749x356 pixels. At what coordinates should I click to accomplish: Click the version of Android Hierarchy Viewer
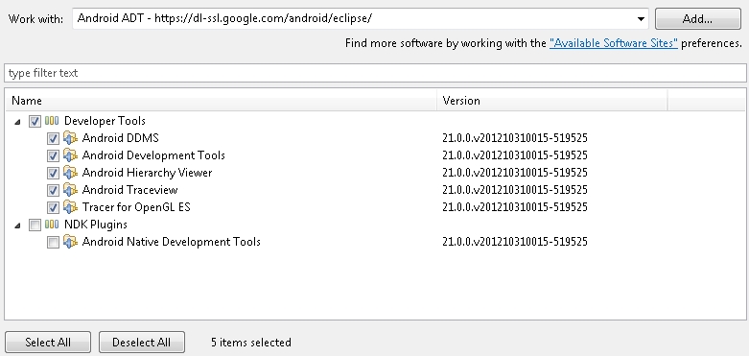point(515,173)
